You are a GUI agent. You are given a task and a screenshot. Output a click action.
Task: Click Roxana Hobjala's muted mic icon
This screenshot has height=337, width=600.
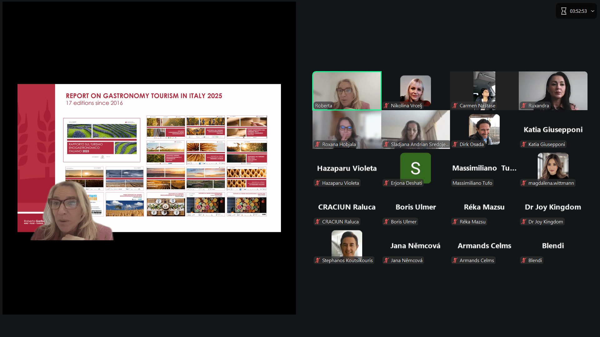coord(318,144)
